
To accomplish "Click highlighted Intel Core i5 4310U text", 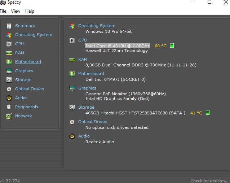I will pyautogui.click(x=118, y=46).
